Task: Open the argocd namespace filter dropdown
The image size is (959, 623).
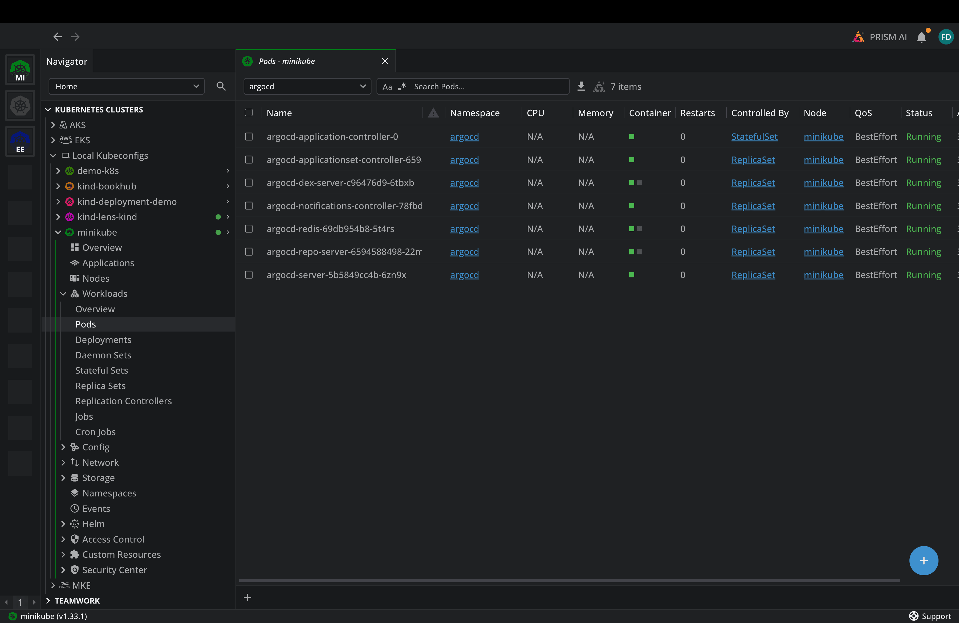Action: coord(307,86)
